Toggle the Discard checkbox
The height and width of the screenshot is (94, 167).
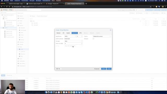pyautogui.click(x=93, y=39)
